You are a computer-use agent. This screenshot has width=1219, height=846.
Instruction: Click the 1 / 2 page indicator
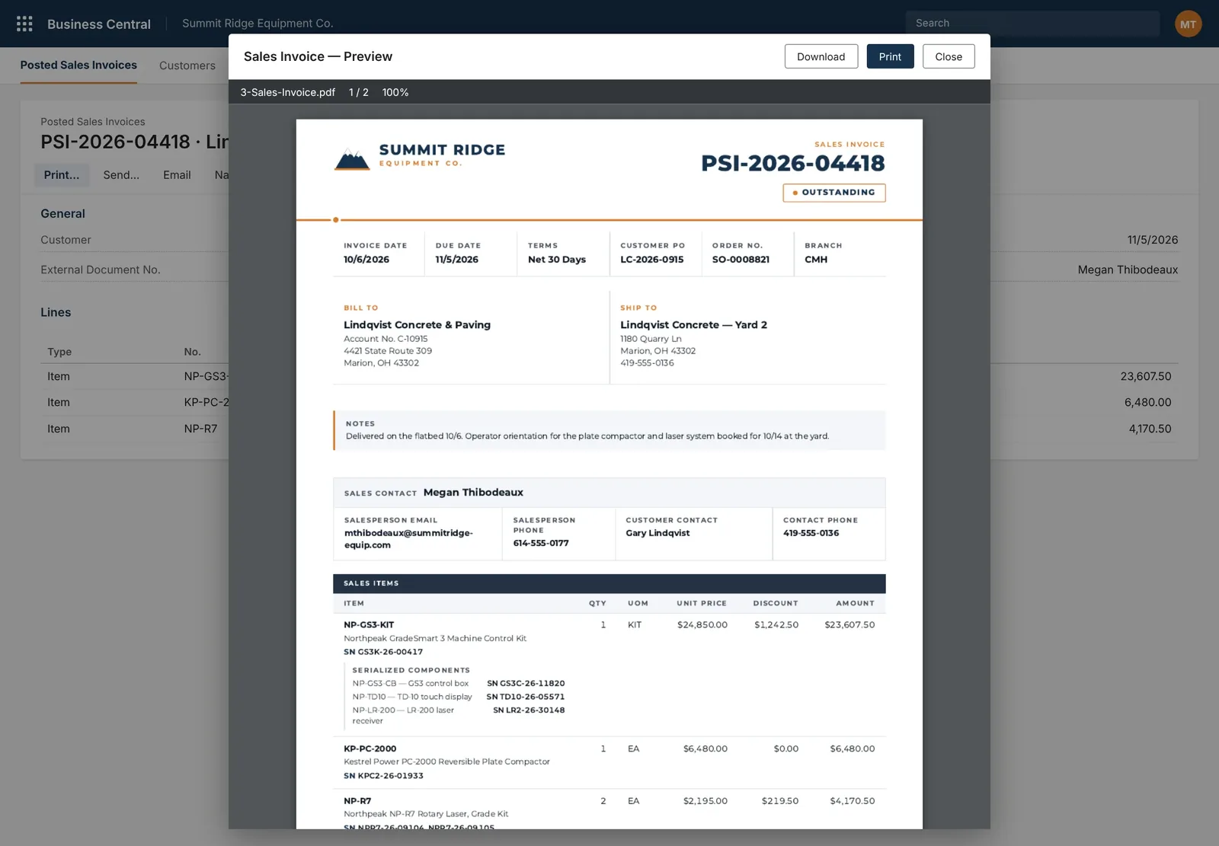pyautogui.click(x=359, y=92)
